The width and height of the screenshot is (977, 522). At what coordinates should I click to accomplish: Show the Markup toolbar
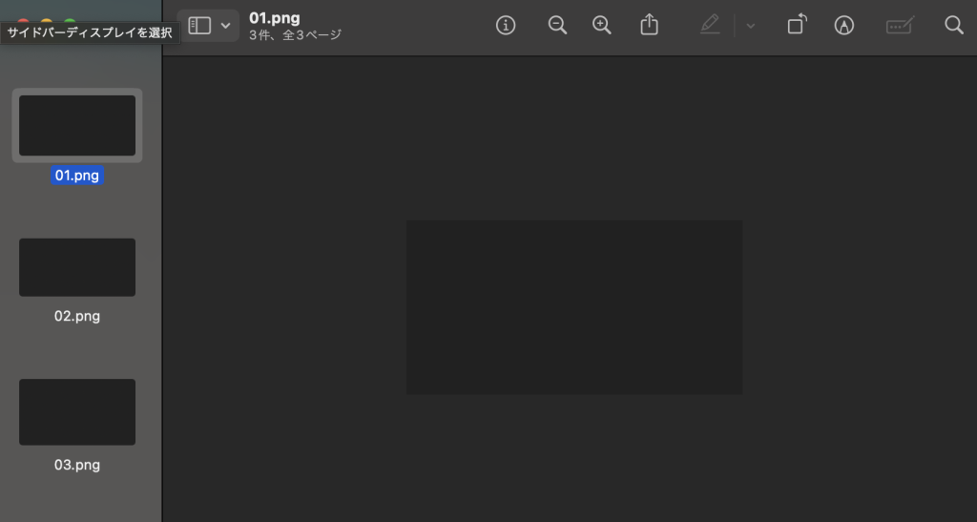tap(843, 26)
